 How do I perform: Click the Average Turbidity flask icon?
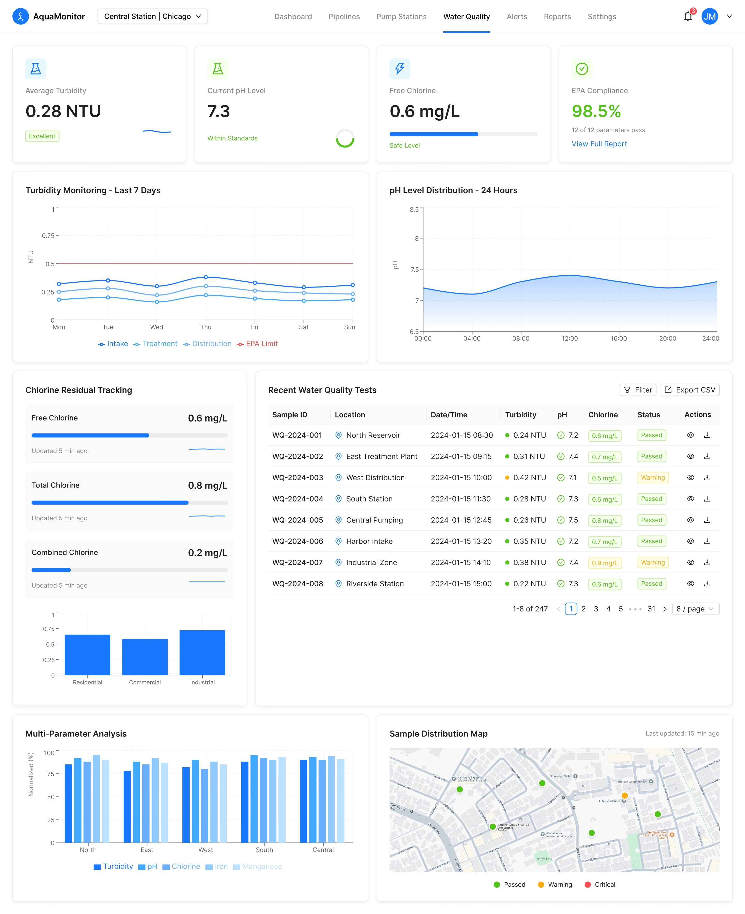pos(36,69)
